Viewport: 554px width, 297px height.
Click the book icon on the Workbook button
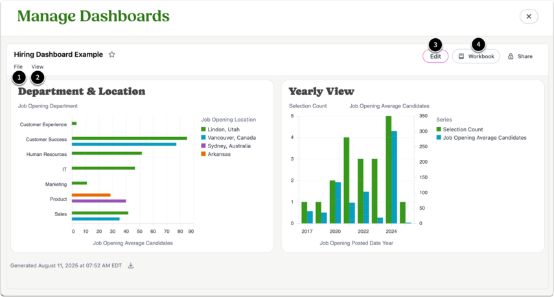[461, 56]
